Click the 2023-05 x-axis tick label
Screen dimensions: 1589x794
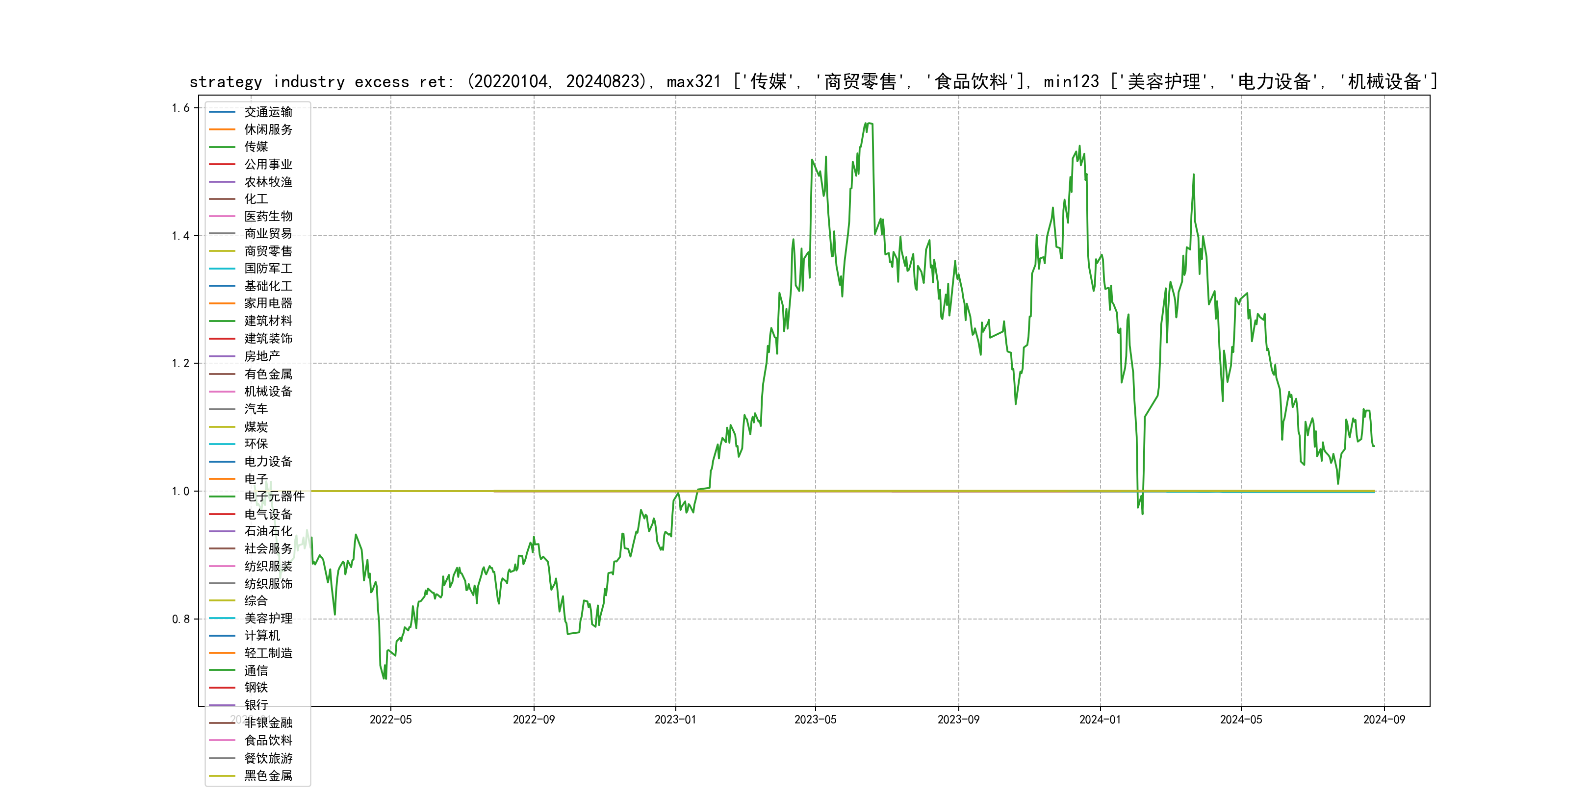click(815, 720)
